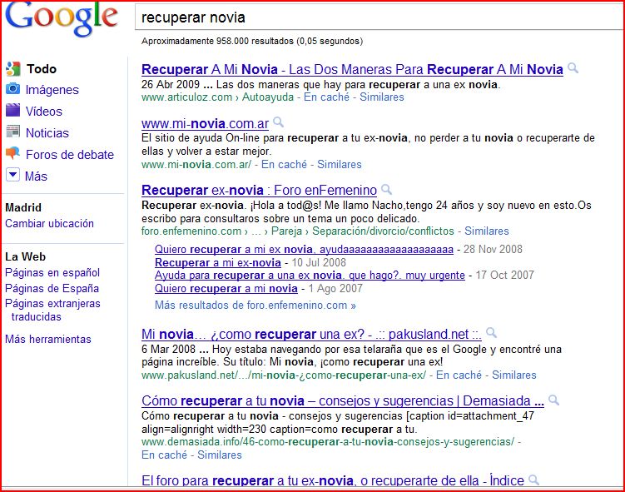Screen dimensions: 625x492
Task: Click the Google logo
Action: coord(62,18)
